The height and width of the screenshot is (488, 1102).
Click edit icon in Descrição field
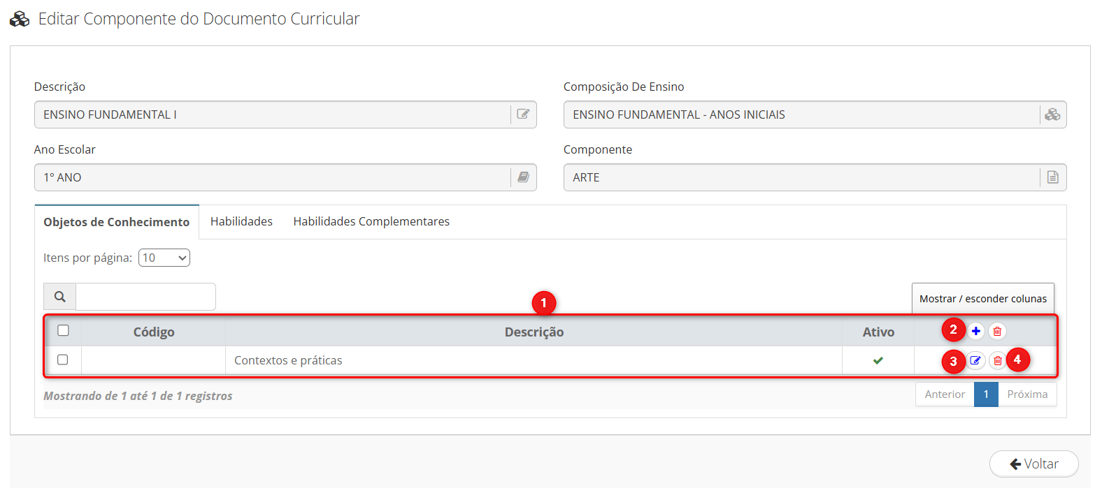pos(523,114)
